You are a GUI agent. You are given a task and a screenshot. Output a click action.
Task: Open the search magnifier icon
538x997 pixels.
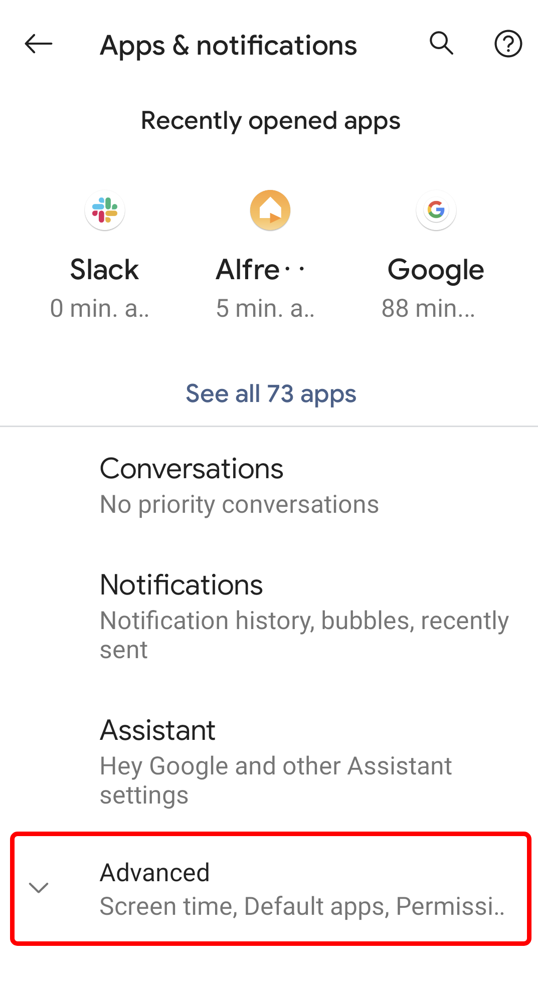click(442, 44)
